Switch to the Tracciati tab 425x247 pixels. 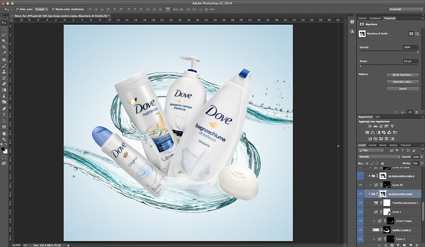coord(406,145)
